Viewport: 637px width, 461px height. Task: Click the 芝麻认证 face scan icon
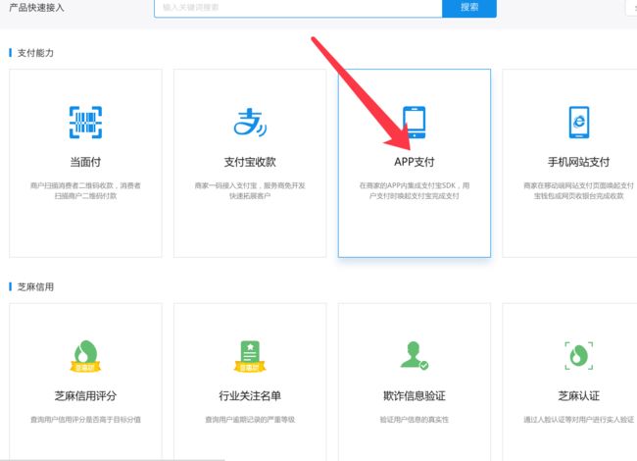tap(579, 356)
